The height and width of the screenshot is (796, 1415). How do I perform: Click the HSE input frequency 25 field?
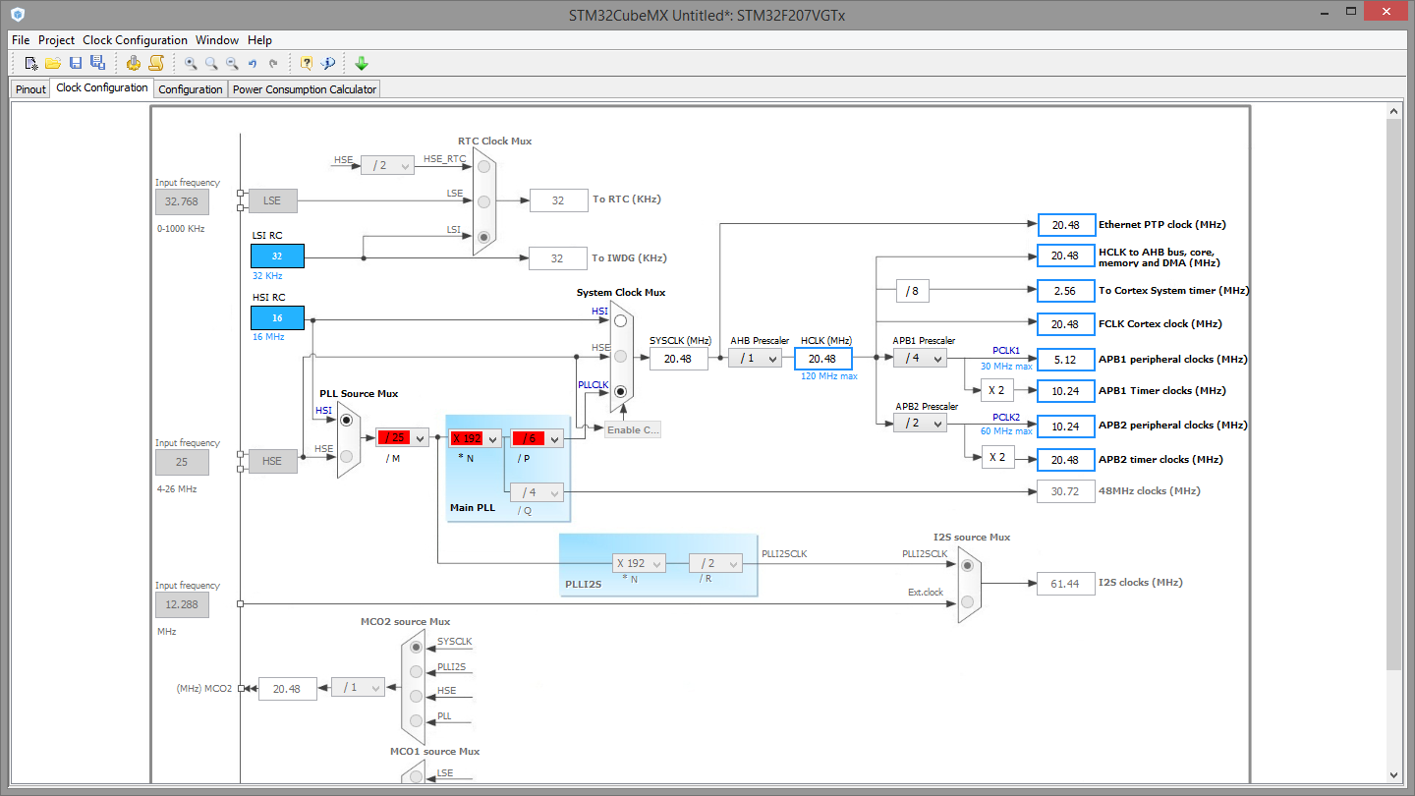(182, 462)
